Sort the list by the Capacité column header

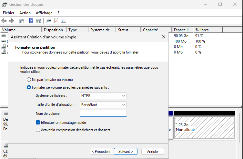pos(155,30)
